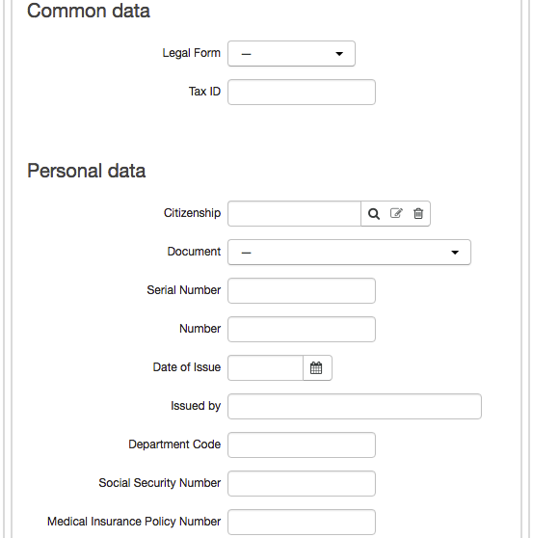Click the Issued by input field
This screenshot has height=538, width=533.
(x=355, y=406)
